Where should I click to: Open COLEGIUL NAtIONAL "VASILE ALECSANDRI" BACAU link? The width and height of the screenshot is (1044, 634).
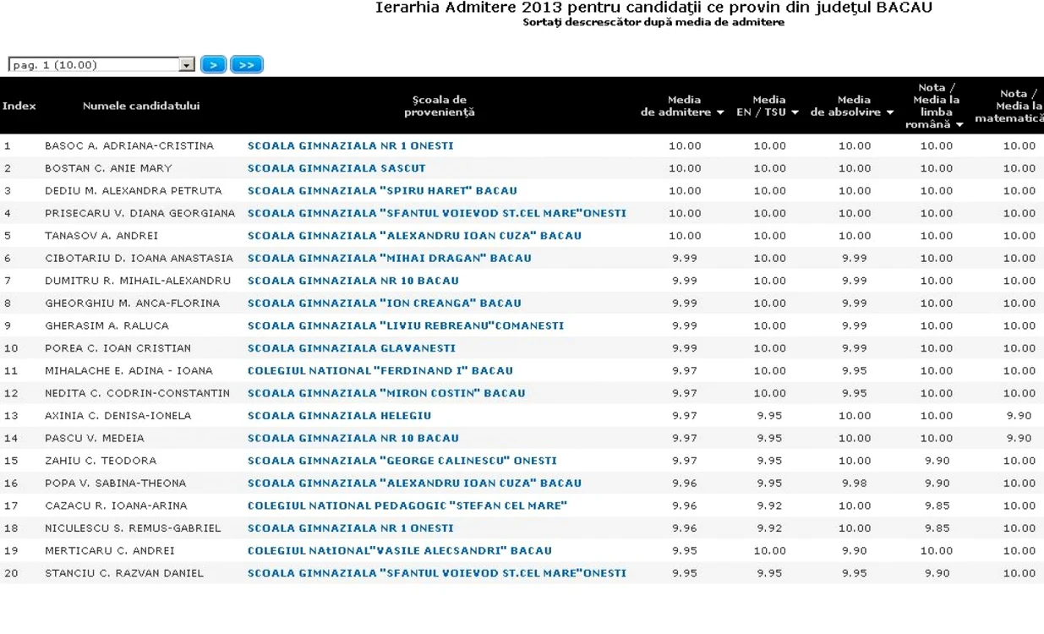point(400,550)
